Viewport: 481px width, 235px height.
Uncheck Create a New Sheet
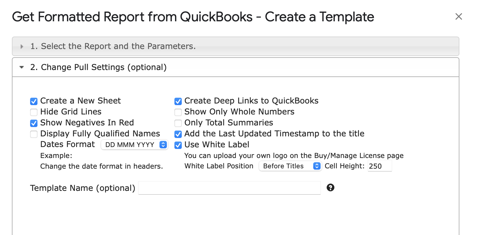[x=34, y=101]
